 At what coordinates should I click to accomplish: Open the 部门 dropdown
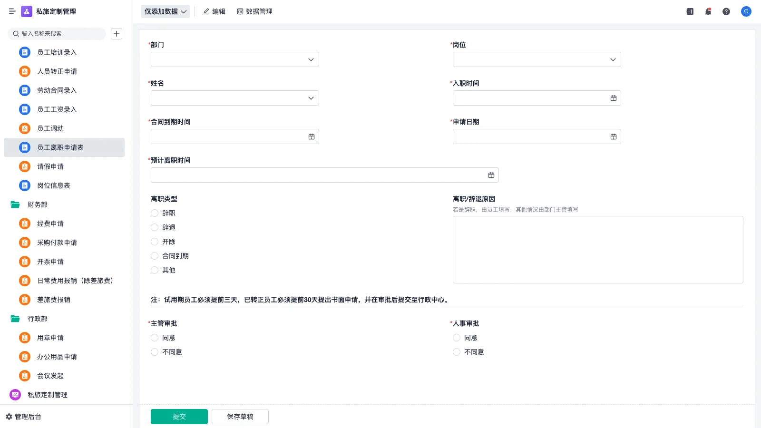tap(234, 59)
